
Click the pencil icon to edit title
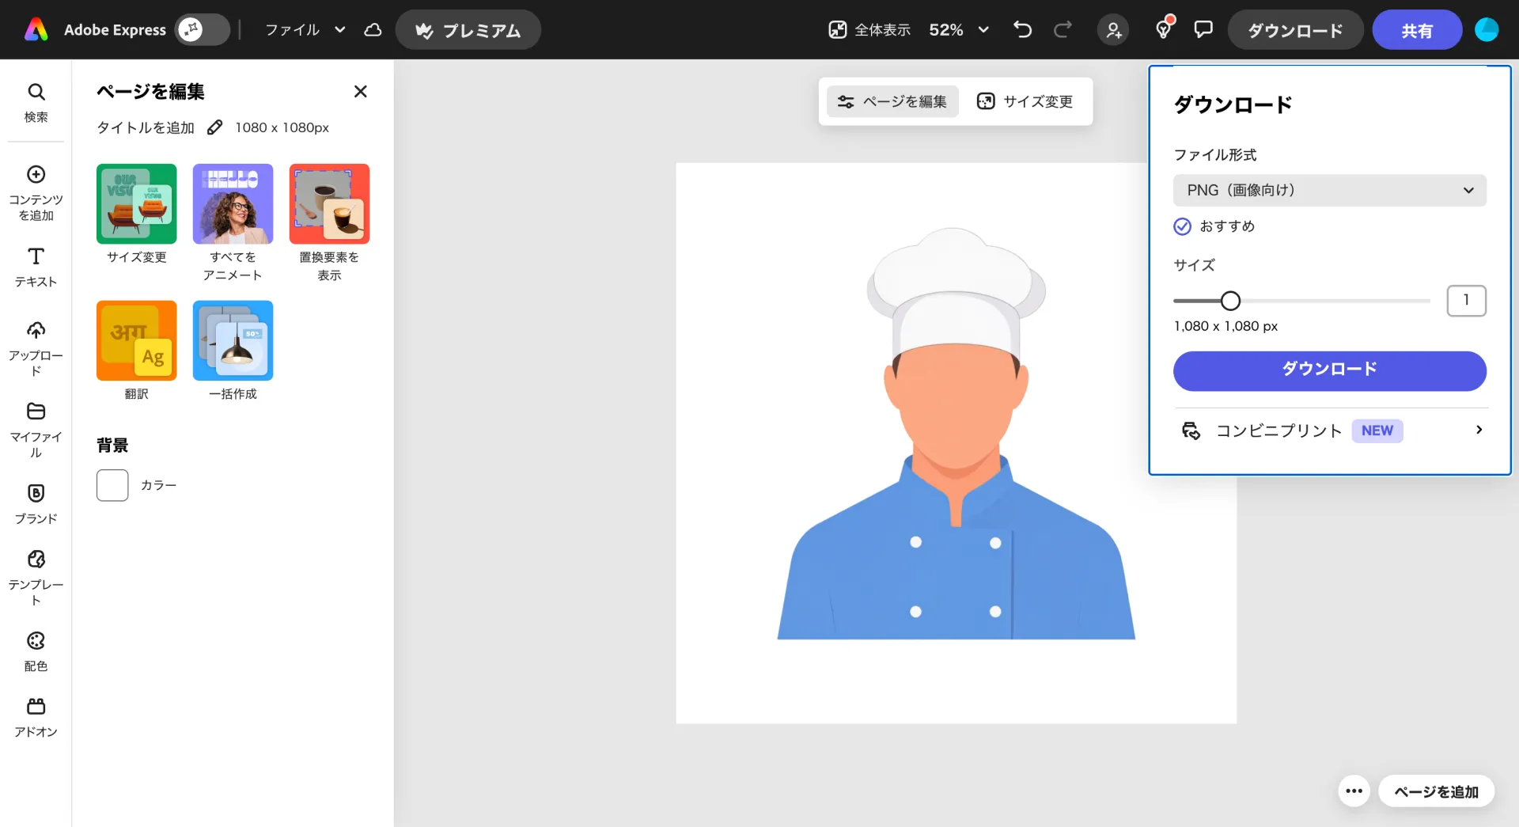pyautogui.click(x=214, y=127)
